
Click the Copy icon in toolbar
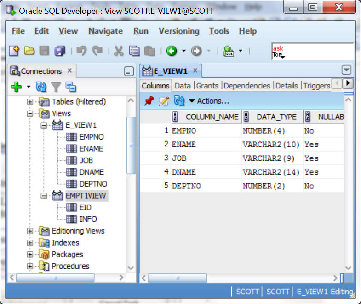134,51
